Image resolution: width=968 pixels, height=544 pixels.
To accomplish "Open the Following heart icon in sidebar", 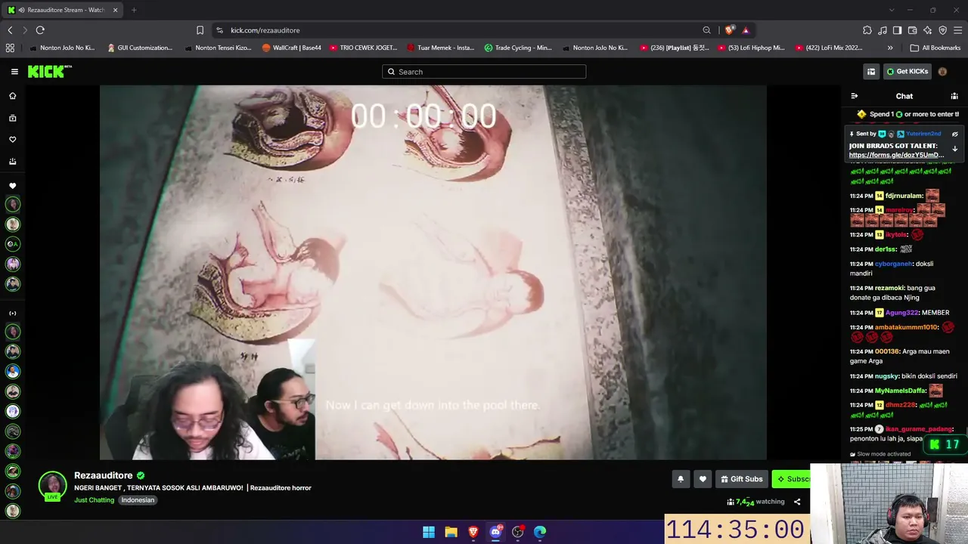I will pyautogui.click(x=12, y=140).
